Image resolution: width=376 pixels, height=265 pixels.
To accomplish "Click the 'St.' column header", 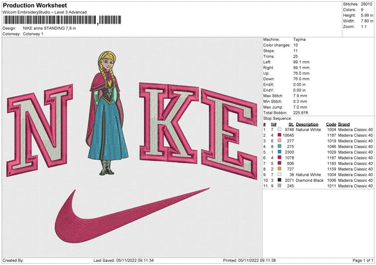I will pos(291,124).
